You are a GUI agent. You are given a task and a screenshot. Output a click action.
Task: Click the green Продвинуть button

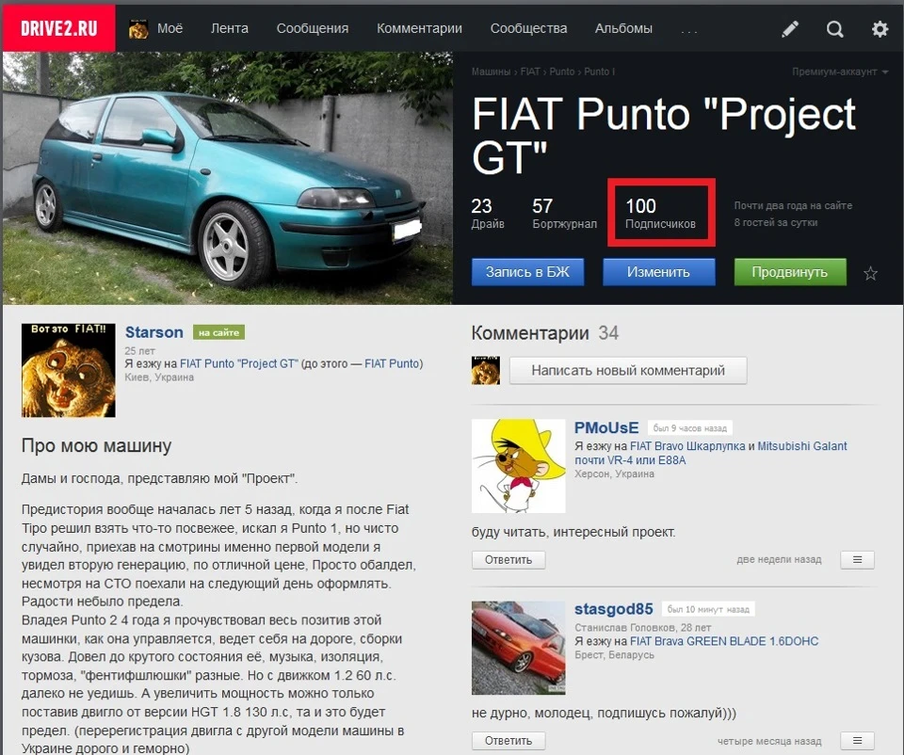(x=790, y=272)
